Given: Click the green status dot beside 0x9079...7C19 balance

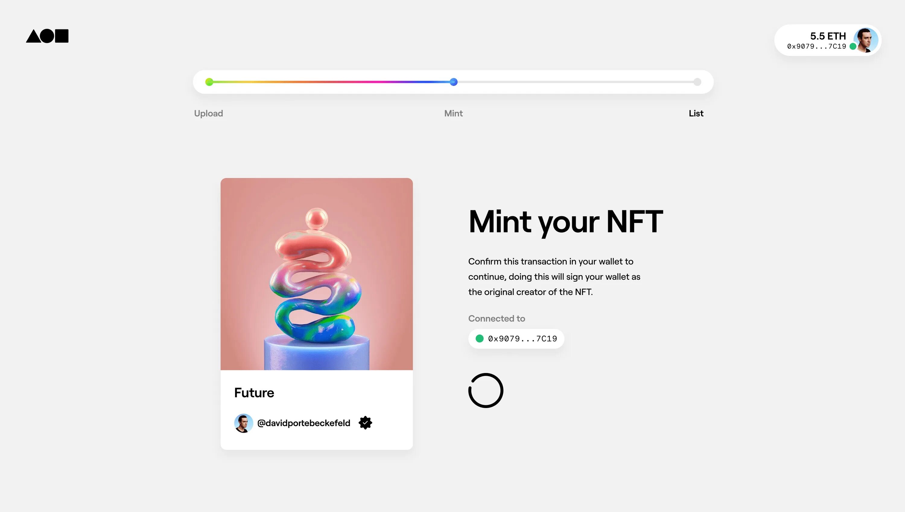Looking at the screenshot, I should point(853,46).
